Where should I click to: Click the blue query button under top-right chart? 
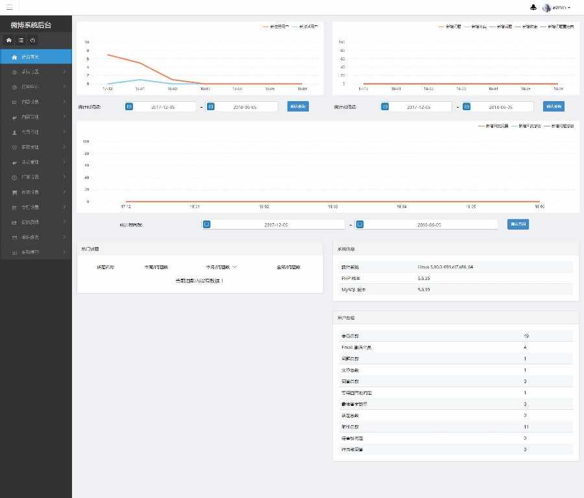(x=554, y=106)
